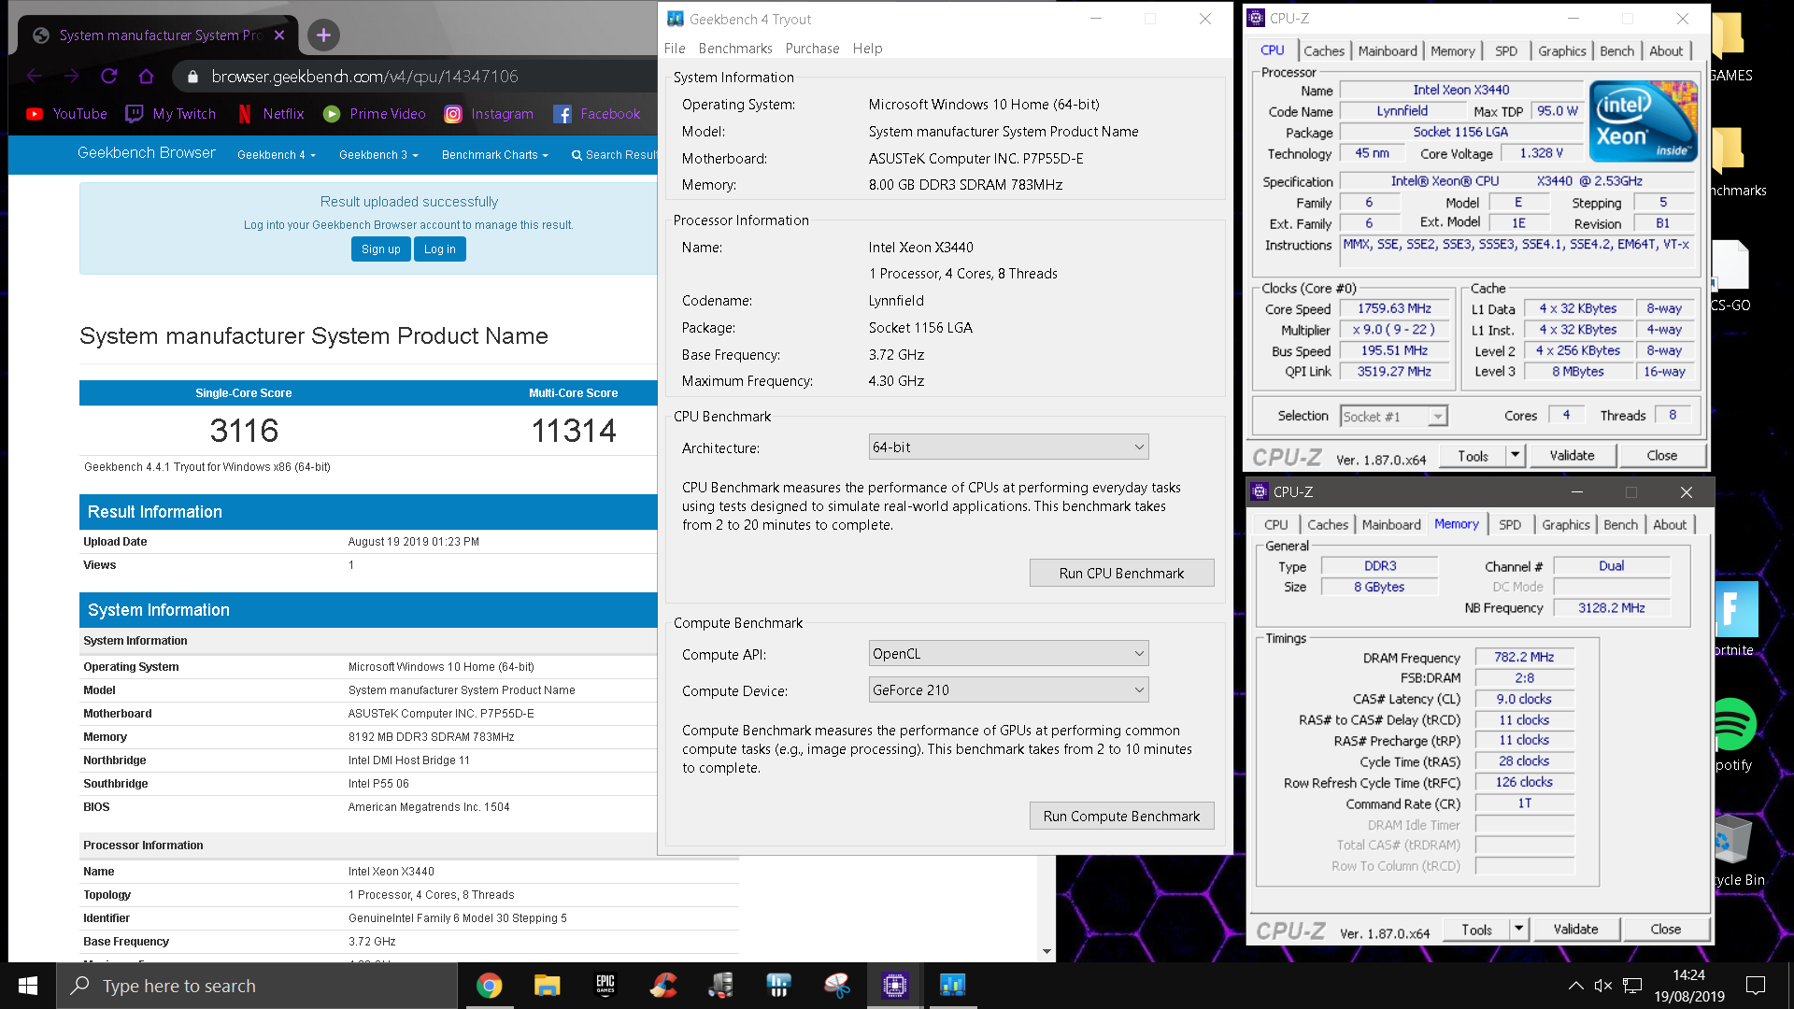Switch to CPU-Z taskbar icon
Screen dimensions: 1794x1009
click(895, 986)
